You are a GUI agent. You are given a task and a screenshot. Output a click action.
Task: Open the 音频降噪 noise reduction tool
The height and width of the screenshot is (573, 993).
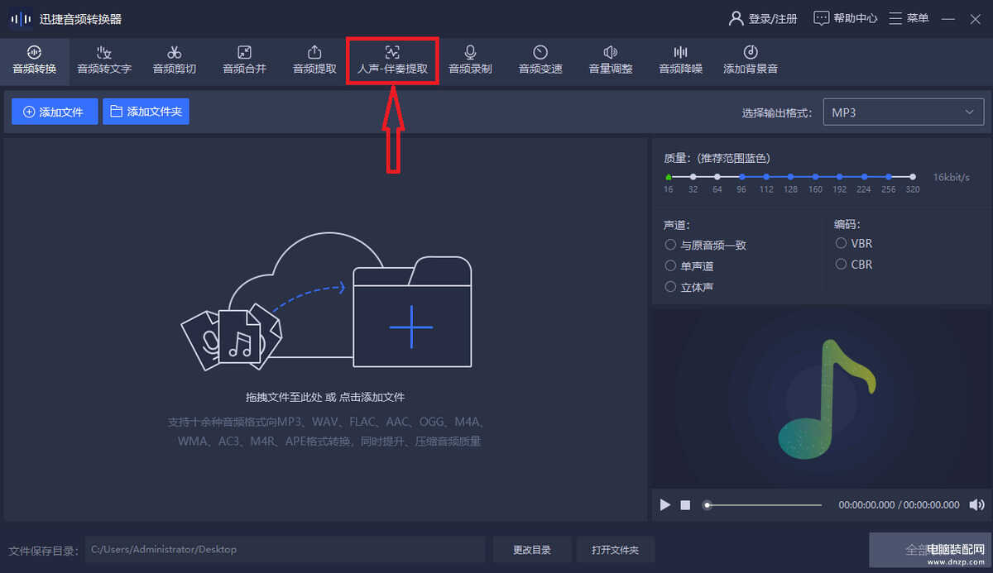(x=680, y=60)
